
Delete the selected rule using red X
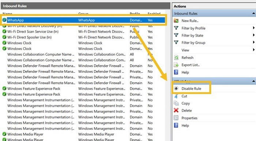(176, 110)
